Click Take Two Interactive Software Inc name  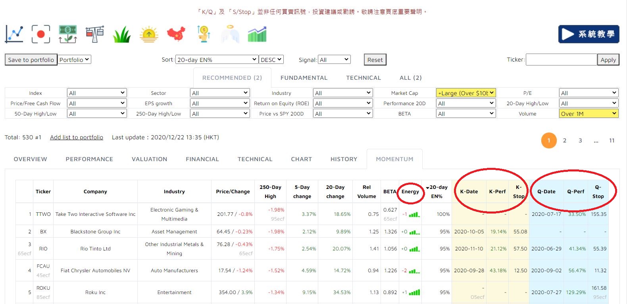(95, 214)
